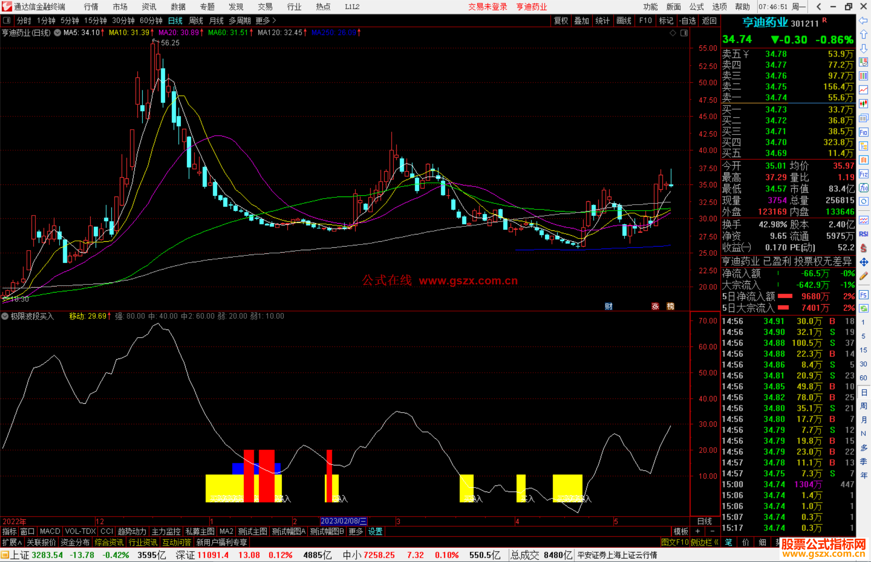
Task: Expand the 扩展 panel at bottom left
Action: 12,542
